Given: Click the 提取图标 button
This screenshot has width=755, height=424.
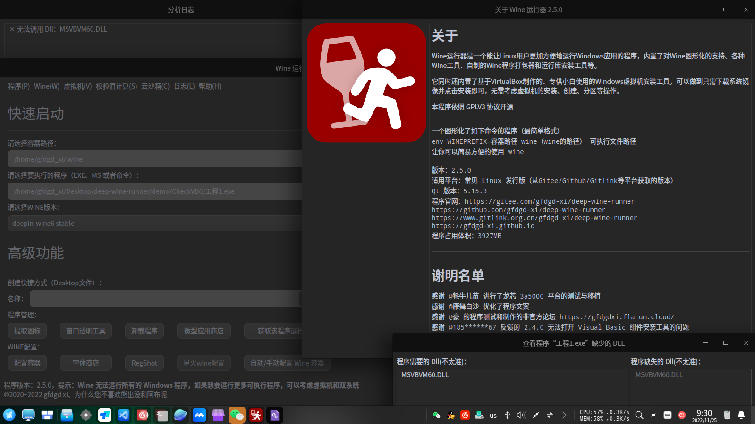Looking at the screenshot, I should (27, 331).
